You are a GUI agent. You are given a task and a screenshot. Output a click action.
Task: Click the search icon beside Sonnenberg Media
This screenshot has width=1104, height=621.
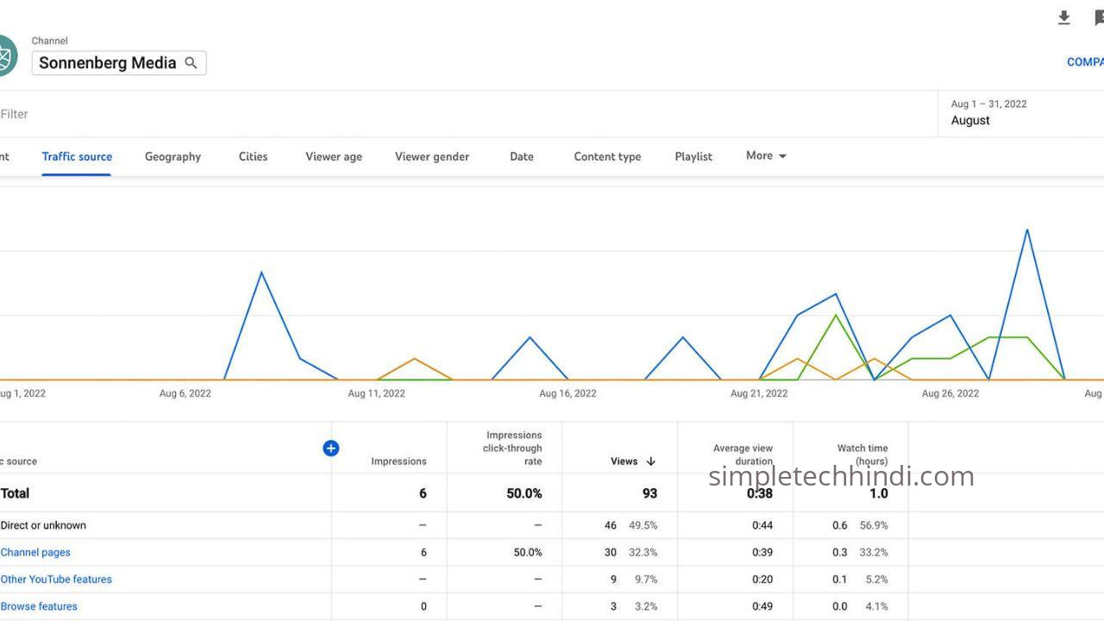coord(191,63)
